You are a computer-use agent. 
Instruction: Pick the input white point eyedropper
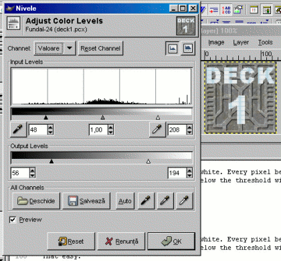[157, 129]
